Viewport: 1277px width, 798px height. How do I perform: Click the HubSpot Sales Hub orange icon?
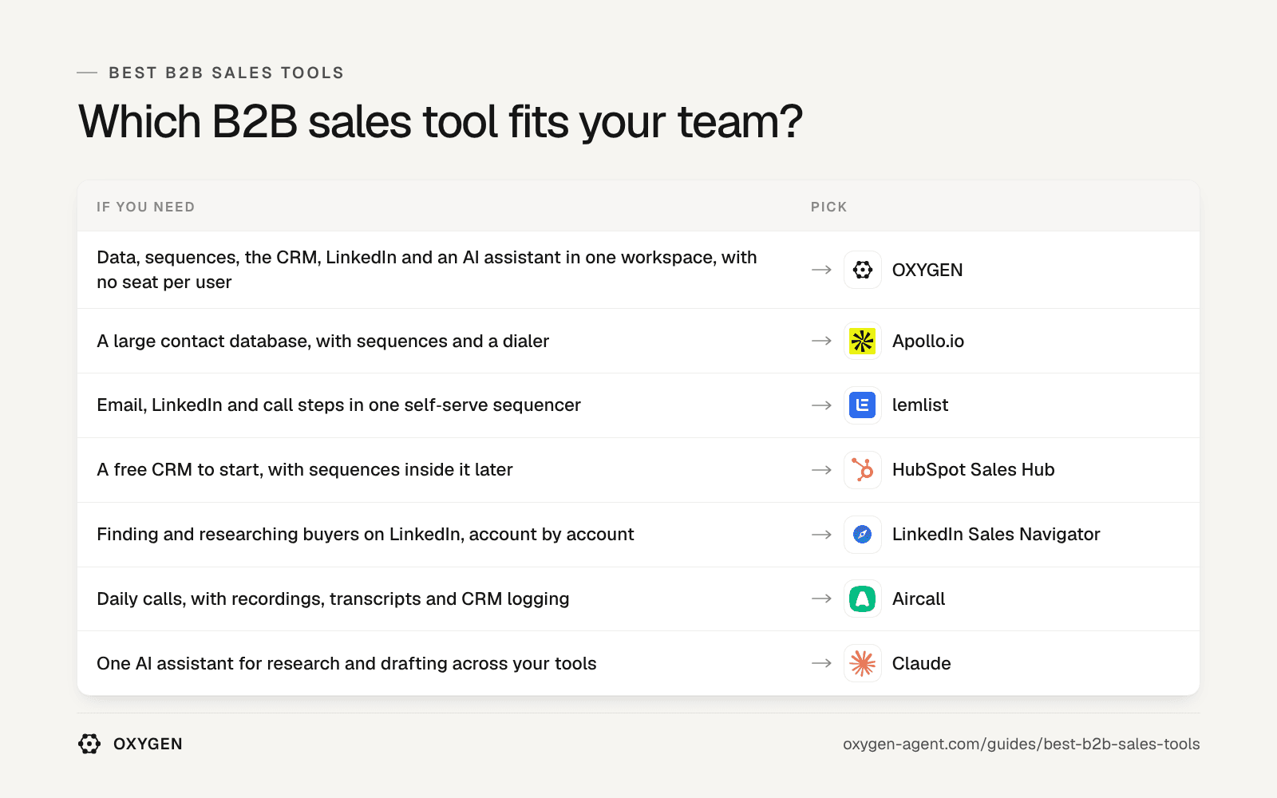(863, 470)
